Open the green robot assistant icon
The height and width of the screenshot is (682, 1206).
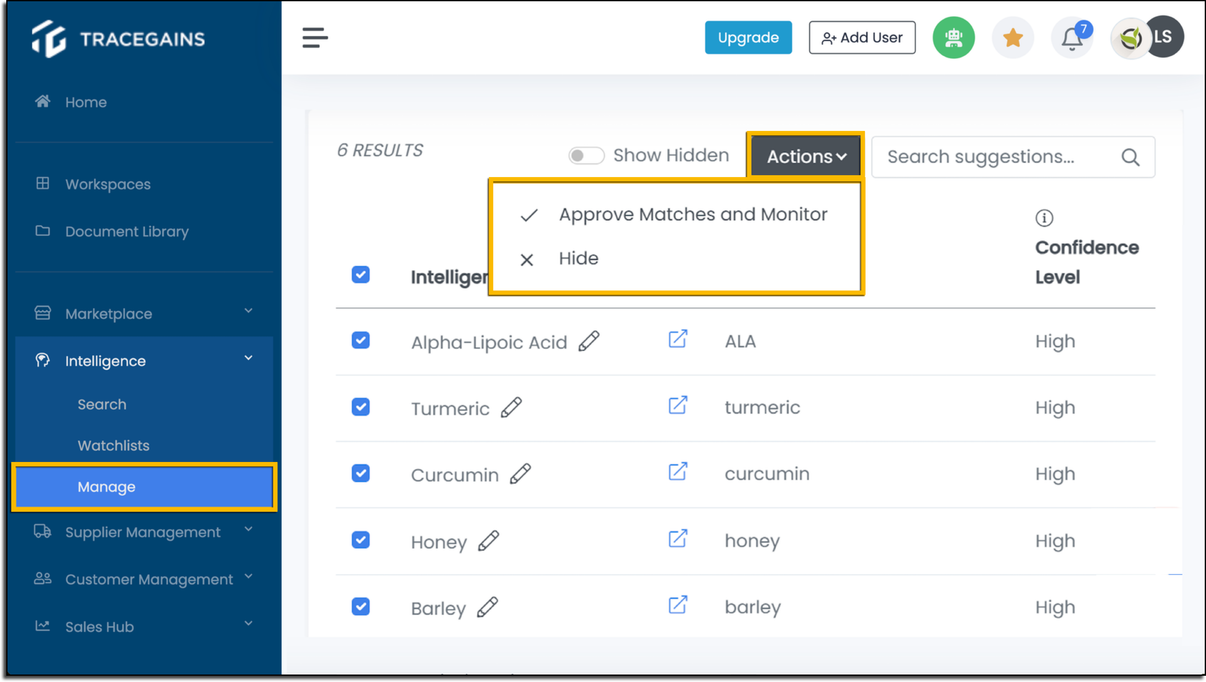tap(953, 37)
